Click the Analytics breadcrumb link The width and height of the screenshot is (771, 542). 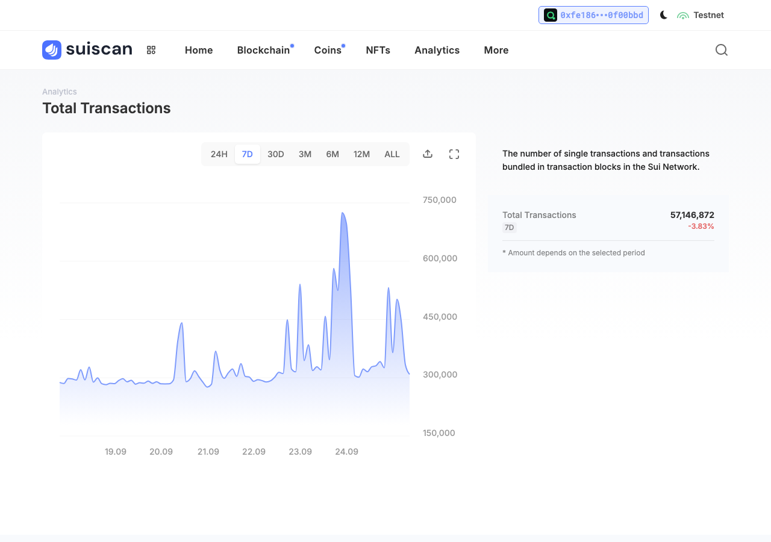[x=60, y=92]
